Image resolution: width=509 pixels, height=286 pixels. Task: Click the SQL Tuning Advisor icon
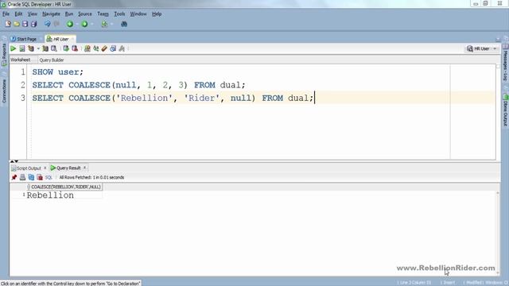[54, 48]
